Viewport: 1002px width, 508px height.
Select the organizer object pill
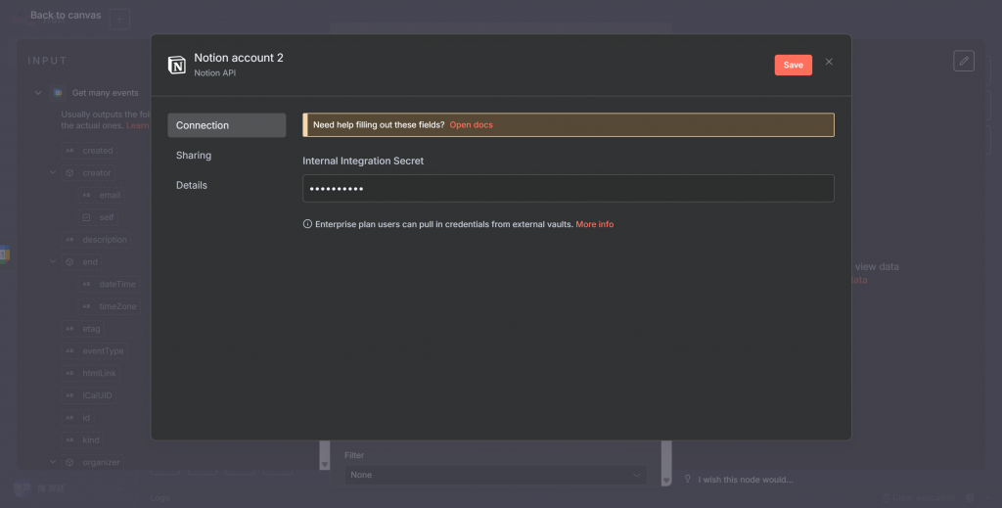pos(93,463)
